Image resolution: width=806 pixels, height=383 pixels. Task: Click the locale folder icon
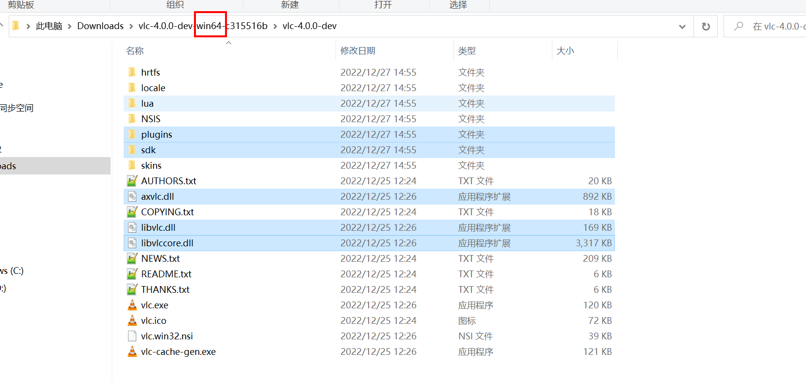(x=132, y=88)
